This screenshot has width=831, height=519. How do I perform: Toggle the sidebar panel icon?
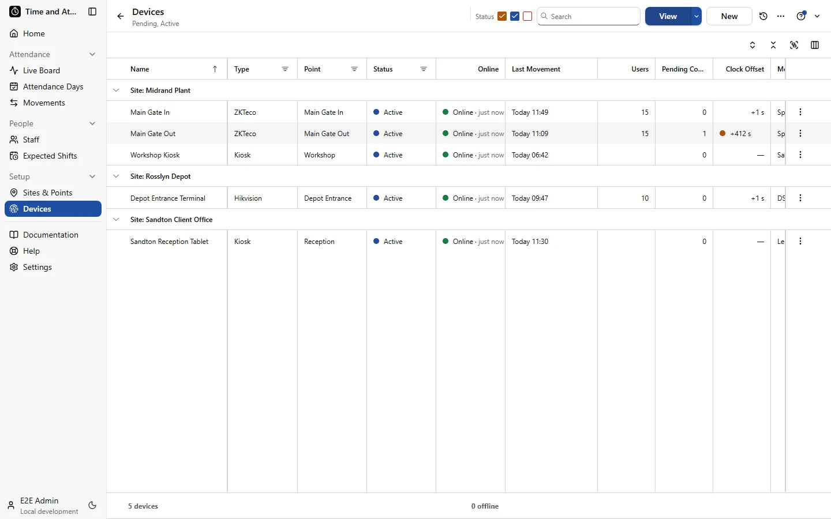pyautogui.click(x=92, y=12)
